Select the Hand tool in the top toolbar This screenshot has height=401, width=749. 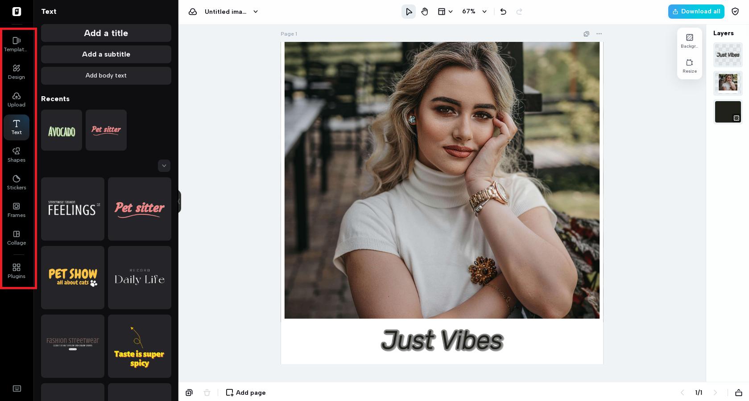coord(424,12)
